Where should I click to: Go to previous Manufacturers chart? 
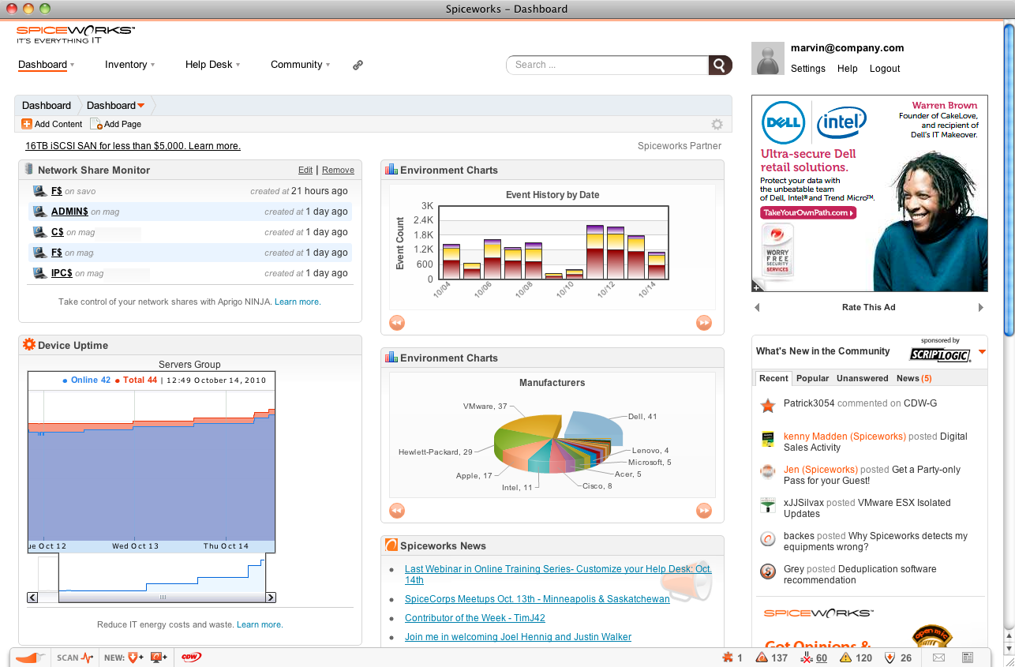pos(397,510)
